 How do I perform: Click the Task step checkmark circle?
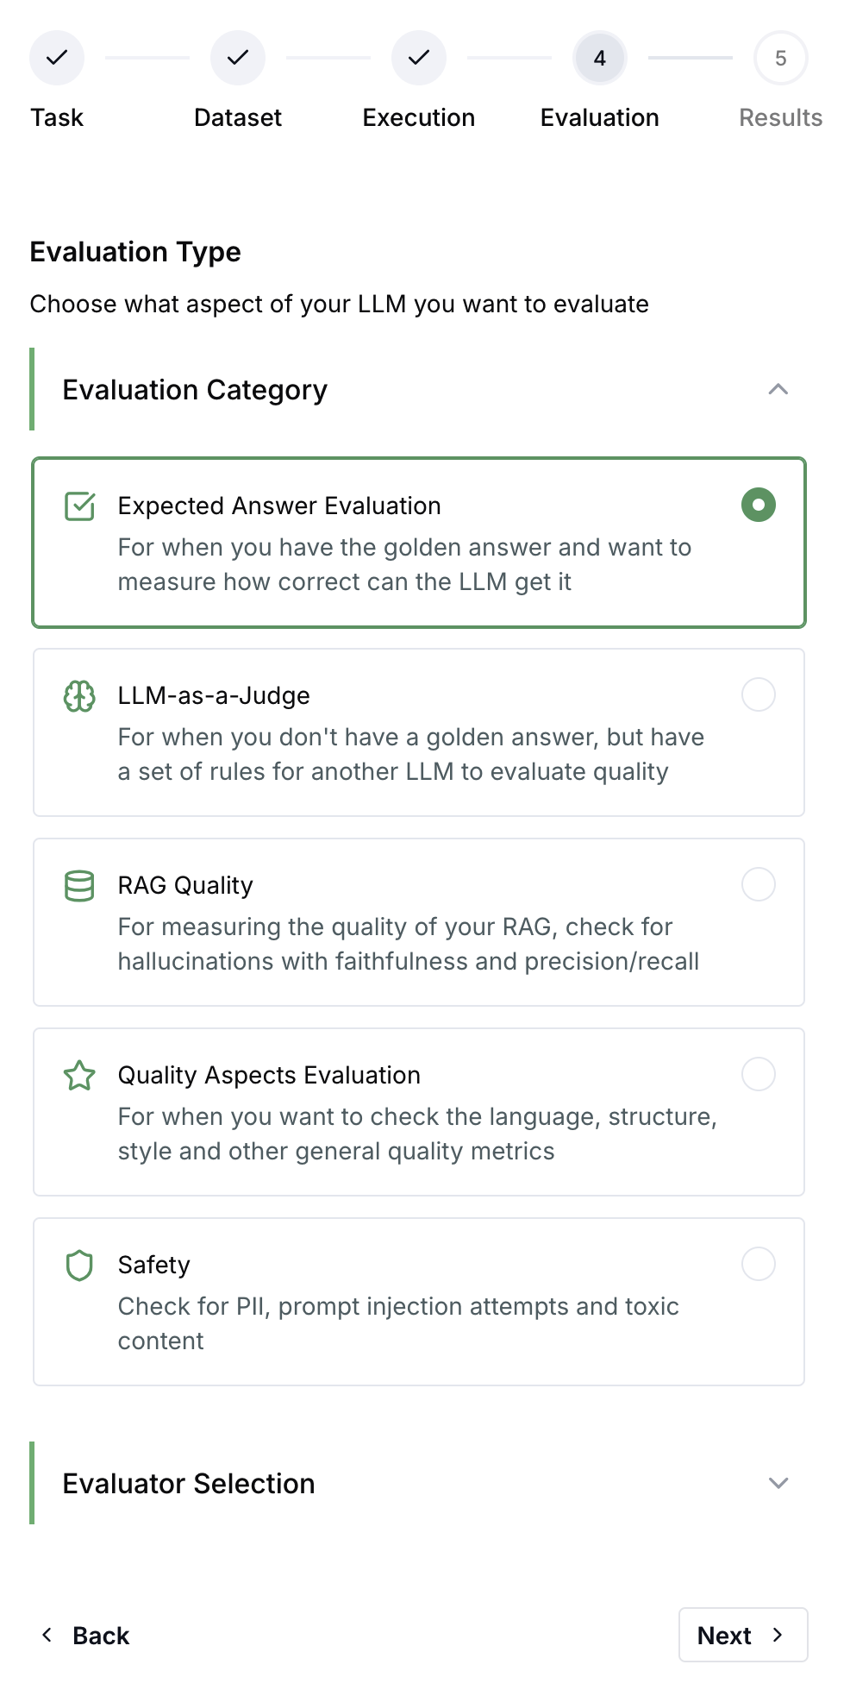point(57,58)
